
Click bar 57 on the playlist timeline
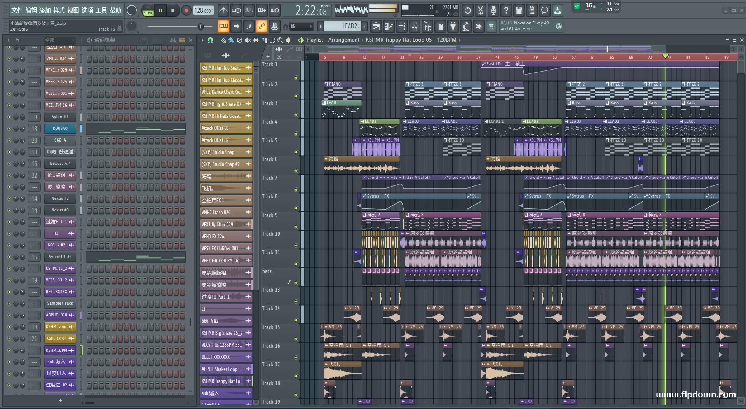tap(574, 57)
